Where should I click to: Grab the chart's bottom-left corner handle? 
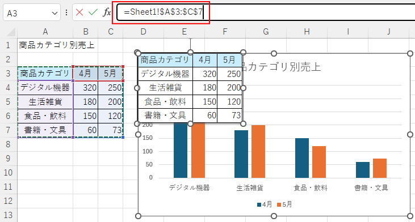coord(138,216)
